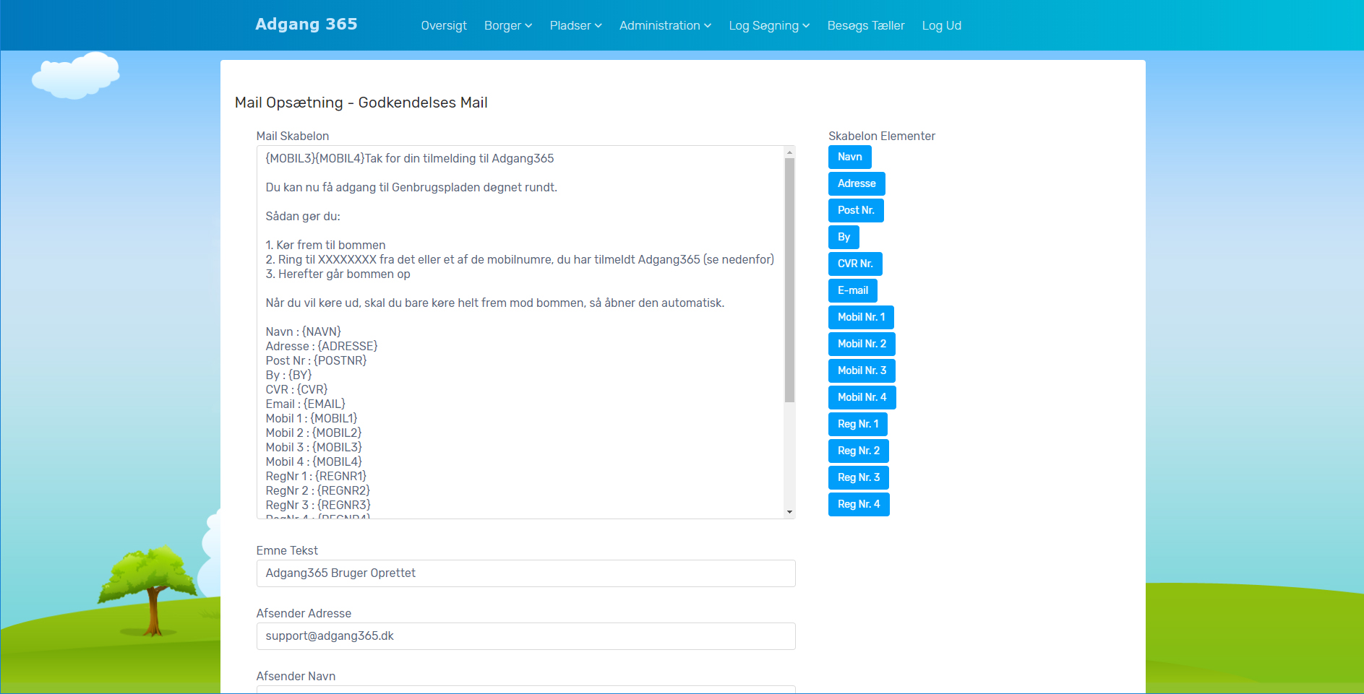Click the Afsender Adresse field
The width and height of the screenshot is (1364, 694).
coord(526,636)
